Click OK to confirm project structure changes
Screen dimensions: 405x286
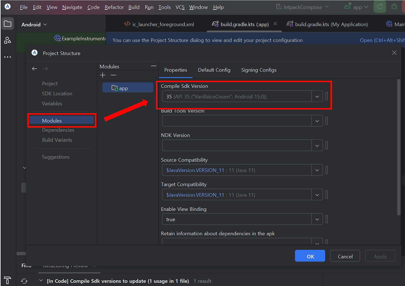310,256
